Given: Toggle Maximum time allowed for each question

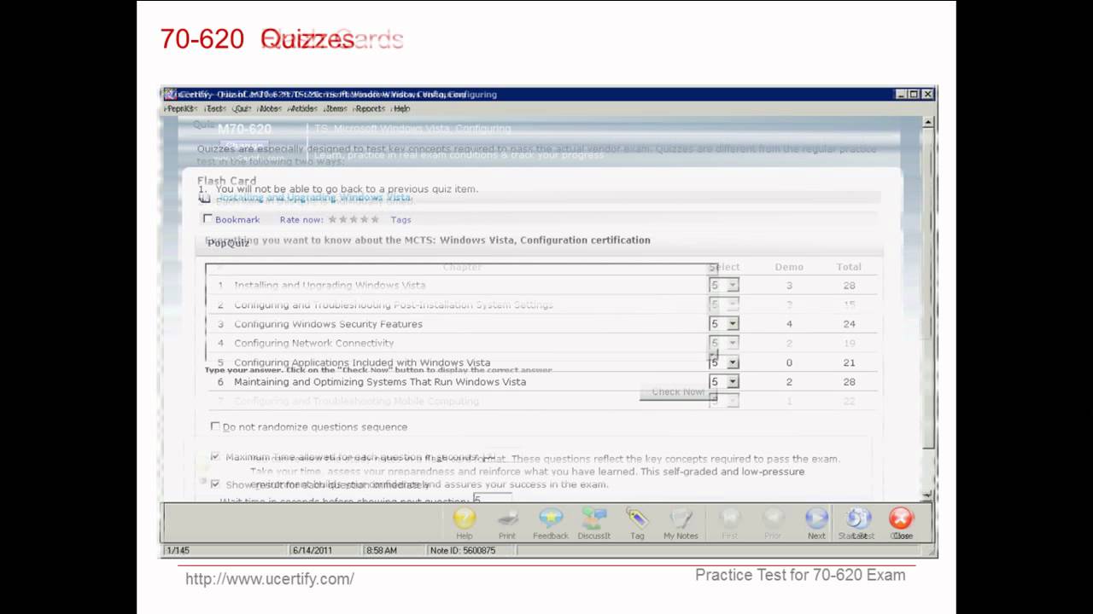Looking at the screenshot, I should click(215, 457).
